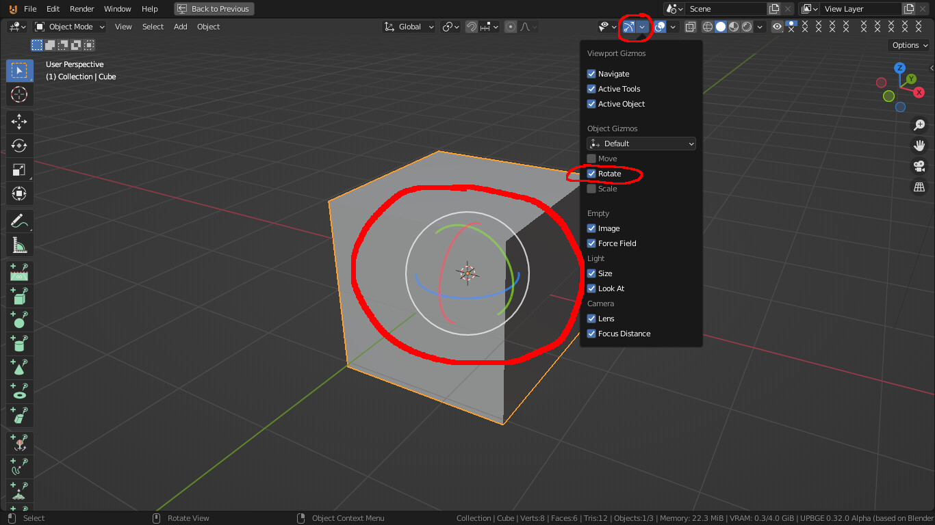Open the Render menu

[81, 9]
